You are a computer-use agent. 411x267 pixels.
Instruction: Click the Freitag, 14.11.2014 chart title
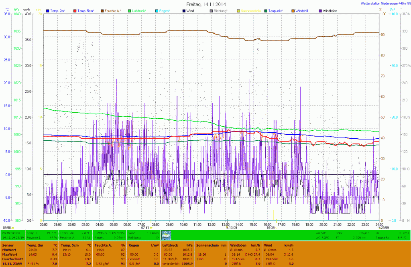click(206, 4)
